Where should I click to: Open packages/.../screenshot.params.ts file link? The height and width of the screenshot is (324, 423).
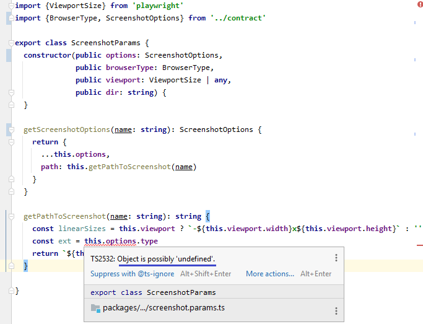click(164, 308)
